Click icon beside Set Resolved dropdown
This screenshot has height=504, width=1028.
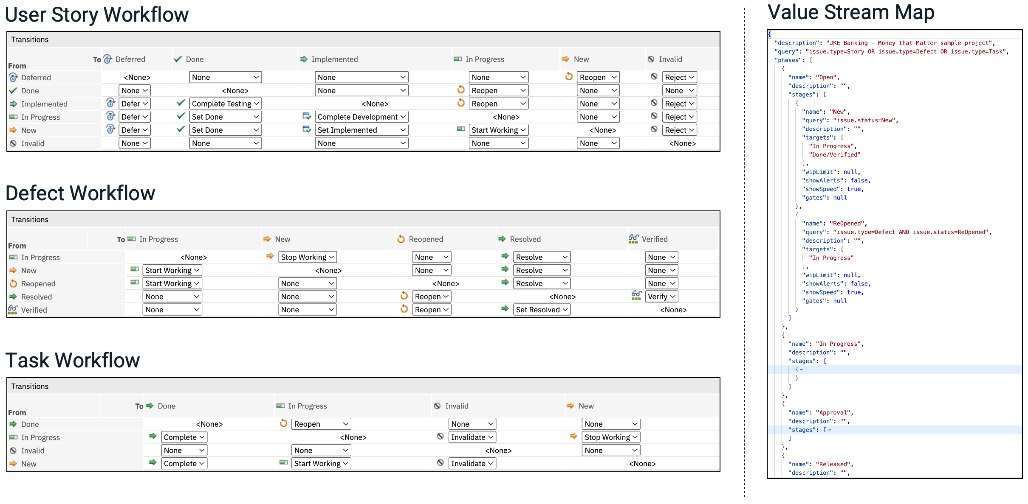tap(505, 308)
